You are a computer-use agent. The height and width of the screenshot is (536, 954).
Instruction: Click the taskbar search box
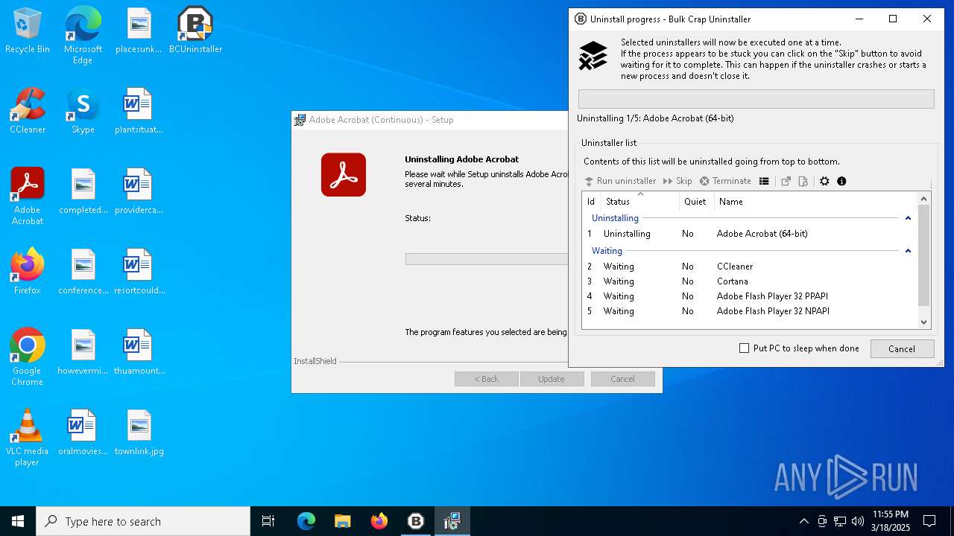[143, 521]
